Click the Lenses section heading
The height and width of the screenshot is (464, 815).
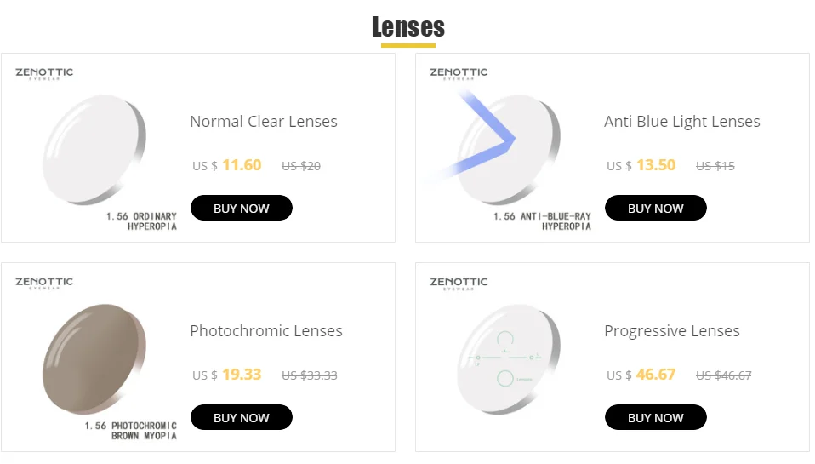[x=408, y=27]
